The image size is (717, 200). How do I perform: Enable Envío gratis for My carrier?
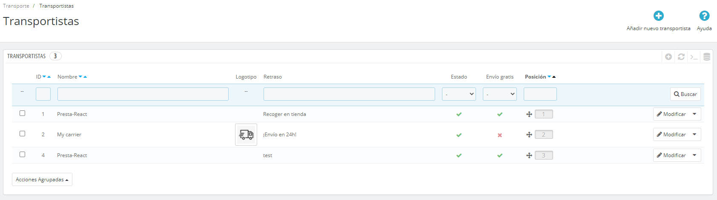(x=500, y=135)
